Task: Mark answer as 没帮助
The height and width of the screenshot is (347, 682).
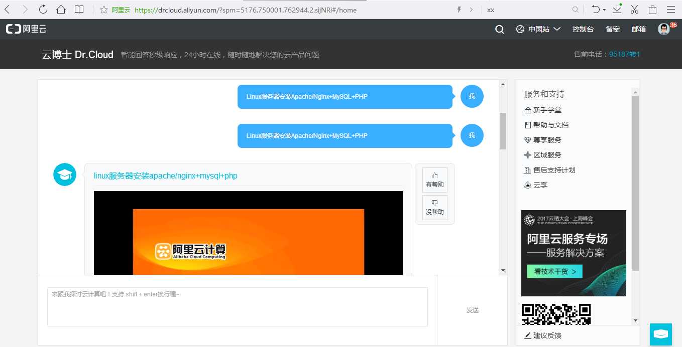Action: point(435,208)
